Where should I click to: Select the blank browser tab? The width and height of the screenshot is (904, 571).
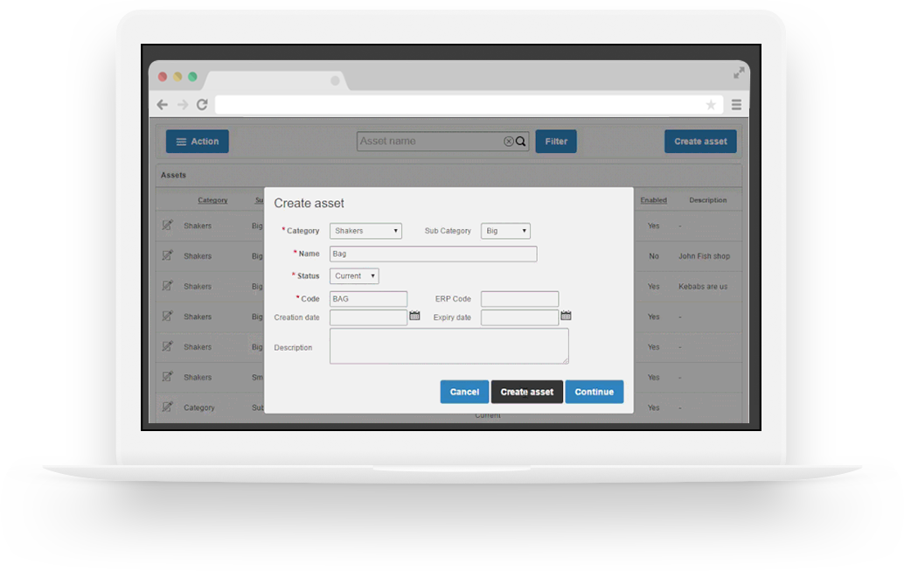coord(277,80)
